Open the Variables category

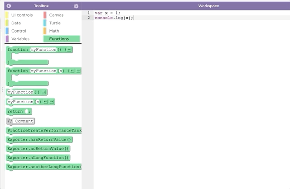coord(20,39)
